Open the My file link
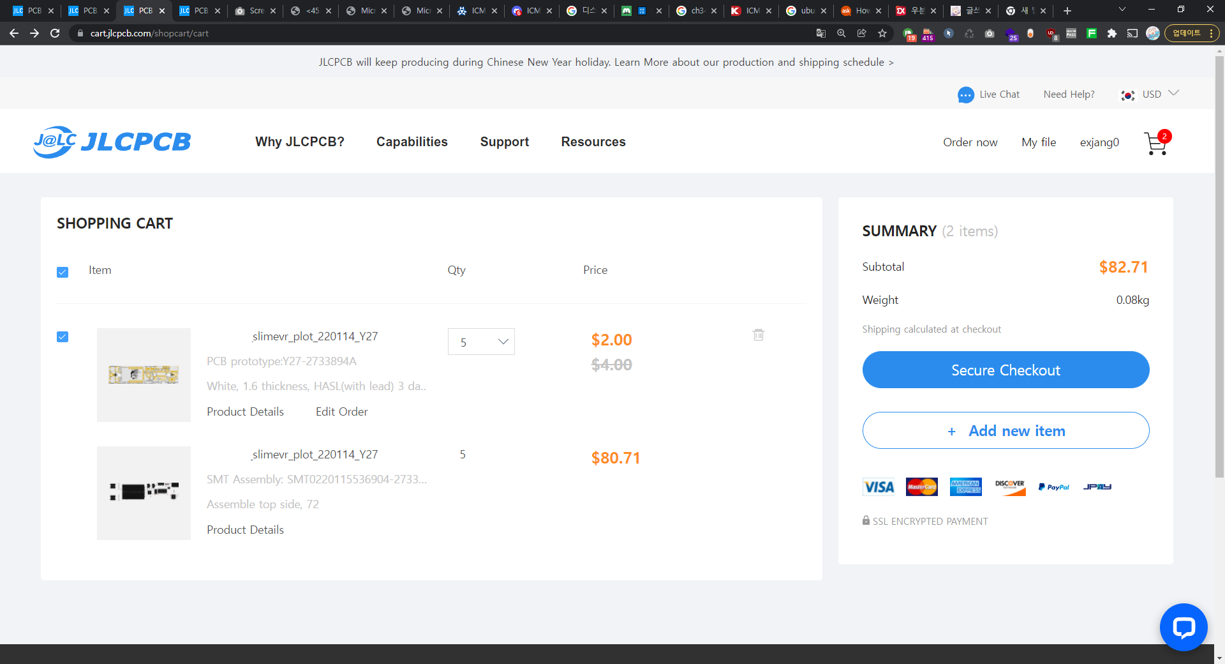The width and height of the screenshot is (1225, 664). tap(1039, 142)
